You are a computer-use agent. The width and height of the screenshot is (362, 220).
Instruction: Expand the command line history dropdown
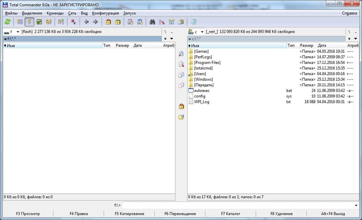pos(357,205)
